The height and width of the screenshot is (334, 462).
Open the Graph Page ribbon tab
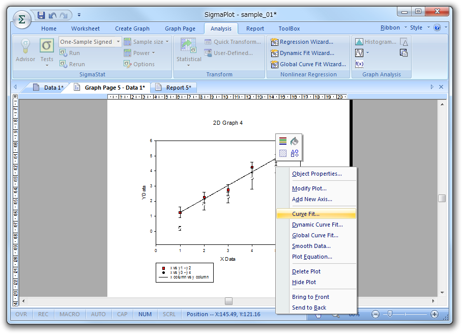(x=180, y=29)
